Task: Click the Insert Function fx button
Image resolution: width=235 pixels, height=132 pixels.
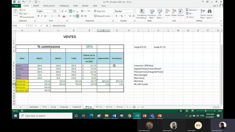Action: point(47,26)
